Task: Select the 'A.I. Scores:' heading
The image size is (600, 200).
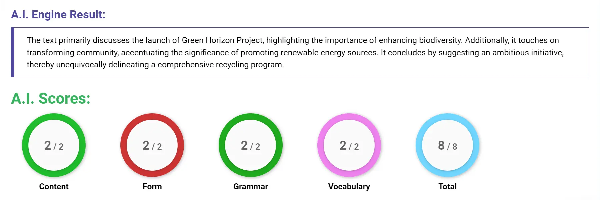Action: [x=51, y=99]
